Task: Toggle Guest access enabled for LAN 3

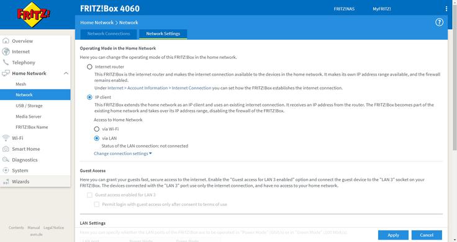Action: click(89, 195)
